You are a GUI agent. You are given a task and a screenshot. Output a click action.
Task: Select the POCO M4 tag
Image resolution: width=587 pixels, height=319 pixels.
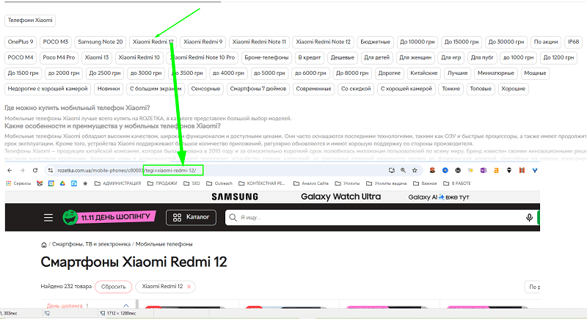coord(21,58)
